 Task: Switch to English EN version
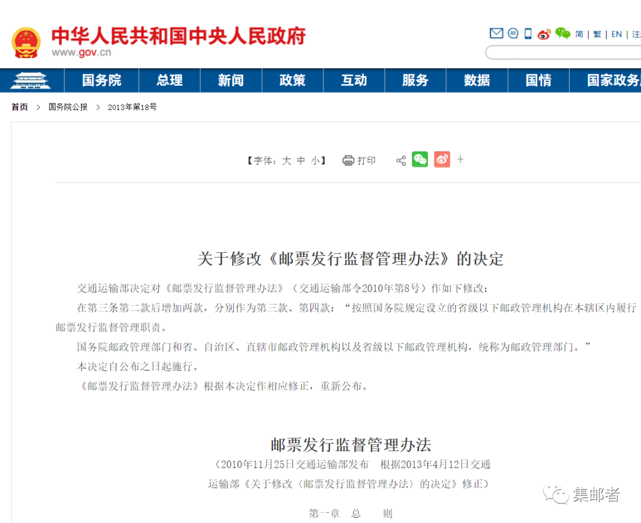coord(617,34)
